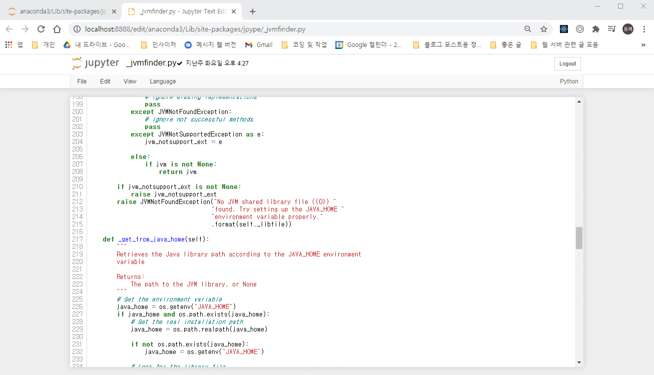The height and width of the screenshot is (375, 654).
Task: Close the anaconda3/Lib/site-packages tab
Action: 115,11
